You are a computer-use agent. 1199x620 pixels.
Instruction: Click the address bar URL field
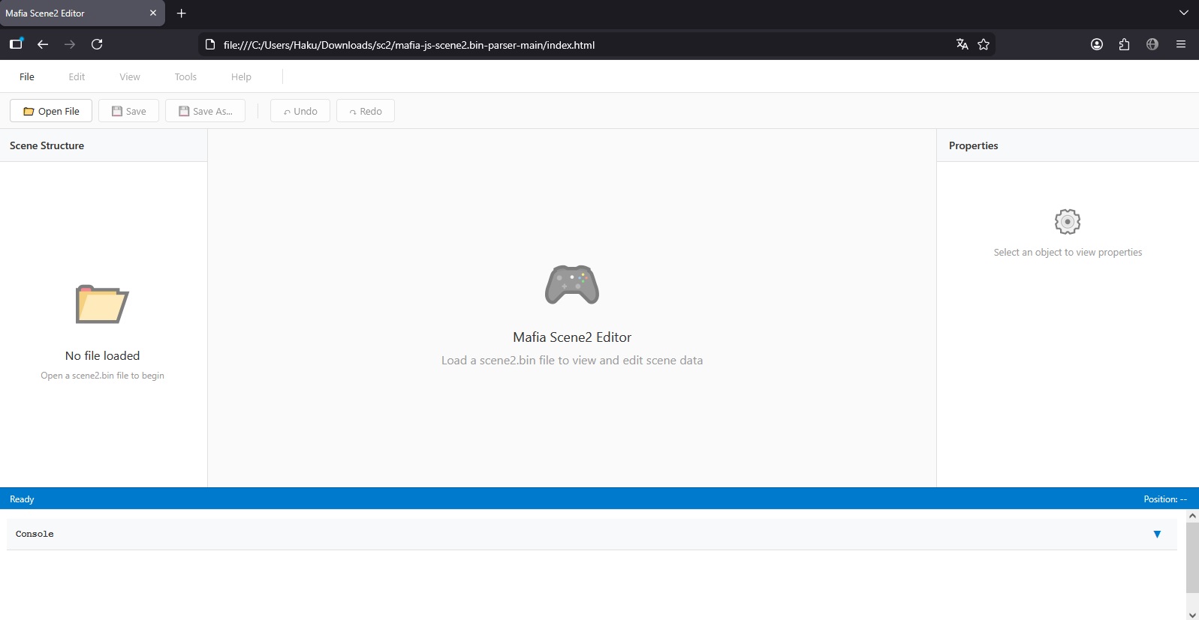(x=526, y=45)
